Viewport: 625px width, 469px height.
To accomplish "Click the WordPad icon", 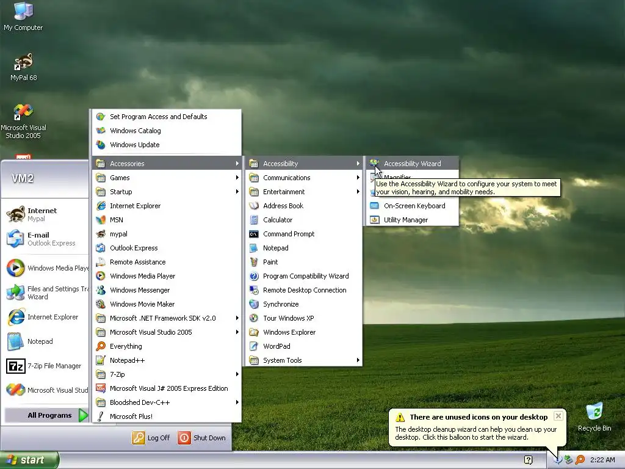I will click(254, 346).
